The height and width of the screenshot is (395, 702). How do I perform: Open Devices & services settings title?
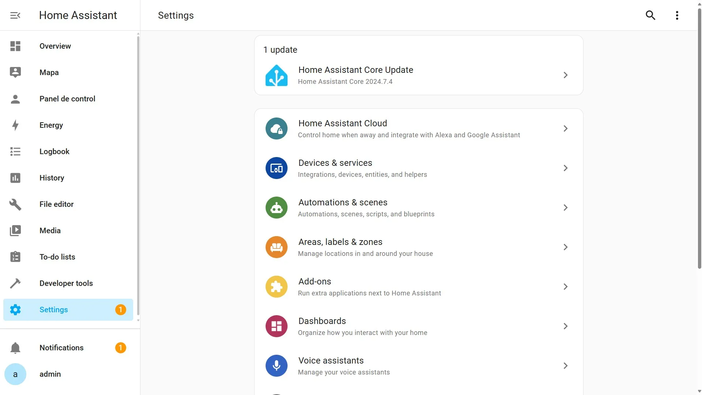(335, 163)
